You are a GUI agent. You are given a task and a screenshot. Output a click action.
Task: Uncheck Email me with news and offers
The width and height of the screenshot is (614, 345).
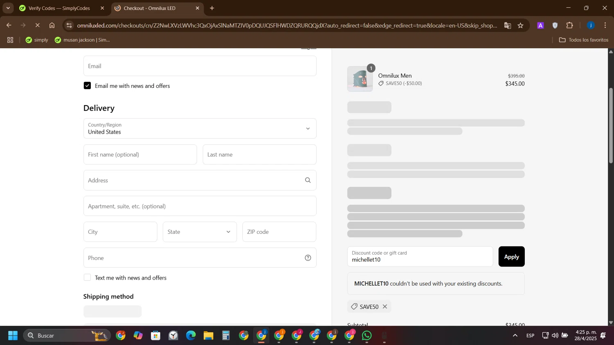pyautogui.click(x=87, y=85)
